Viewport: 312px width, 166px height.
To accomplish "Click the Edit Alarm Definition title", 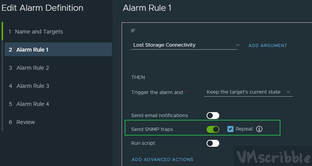I will [42, 8].
